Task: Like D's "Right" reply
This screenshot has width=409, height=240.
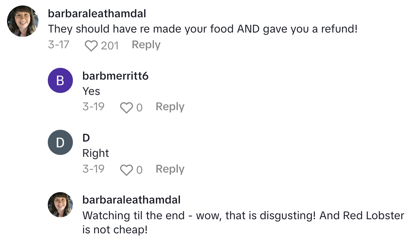Action: click(126, 170)
